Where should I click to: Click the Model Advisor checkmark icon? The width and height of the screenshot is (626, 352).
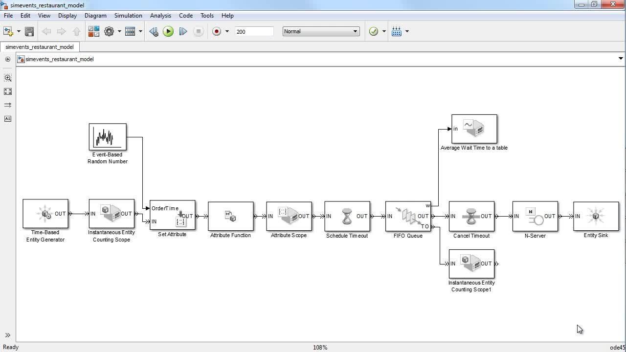tap(373, 31)
